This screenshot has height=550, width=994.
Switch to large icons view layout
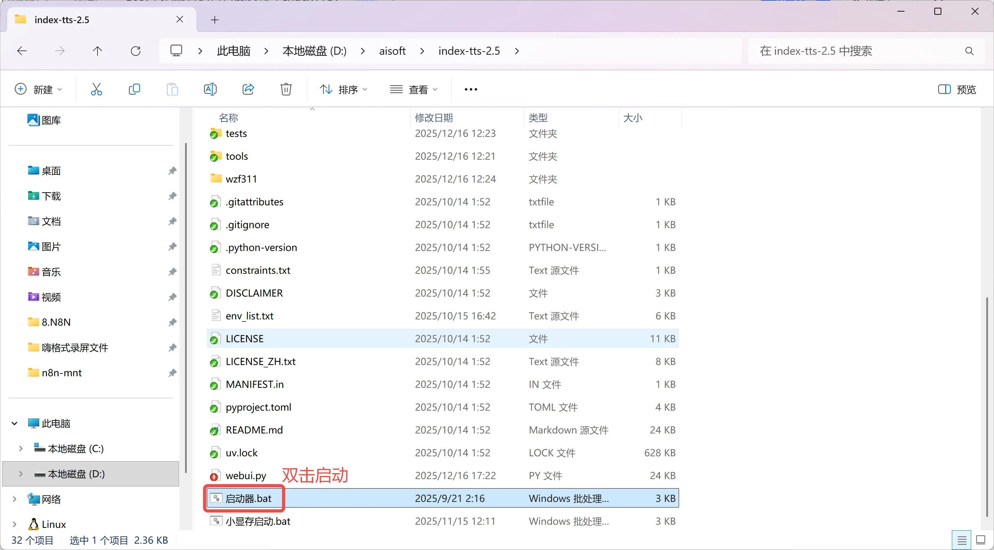981,540
